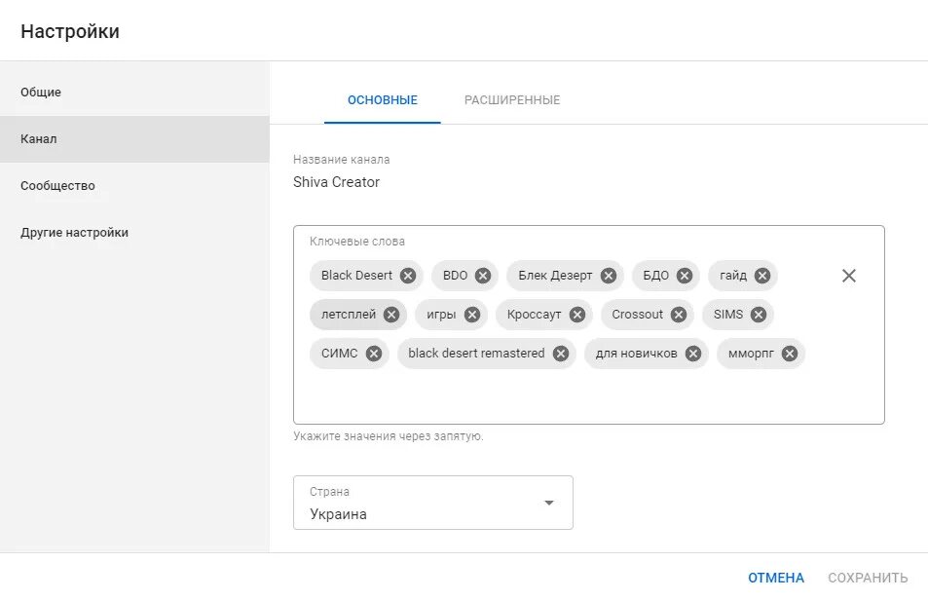Focus the keywords input area below chips
The height and width of the screenshot is (600, 928).
click(x=589, y=394)
